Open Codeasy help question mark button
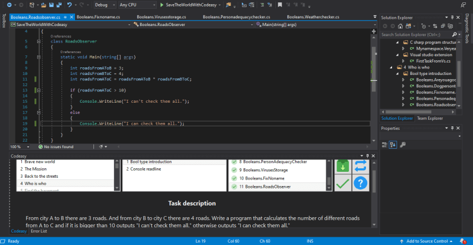Screen dimensions: 473x245 [x=361, y=184]
